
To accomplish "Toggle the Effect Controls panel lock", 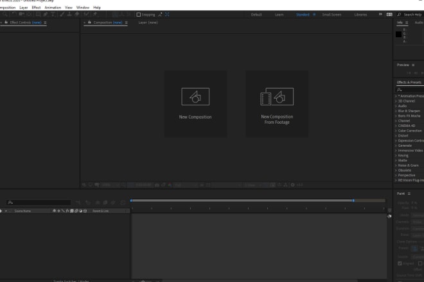I will click(6, 22).
